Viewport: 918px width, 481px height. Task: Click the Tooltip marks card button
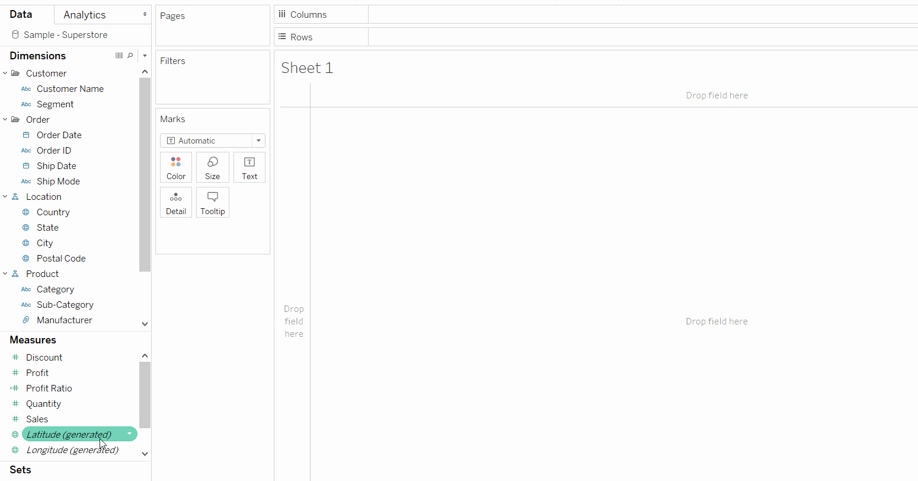tap(212, 202)
